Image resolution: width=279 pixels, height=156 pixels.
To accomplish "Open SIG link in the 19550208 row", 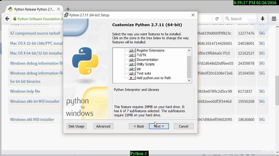I will pos(262,101).
